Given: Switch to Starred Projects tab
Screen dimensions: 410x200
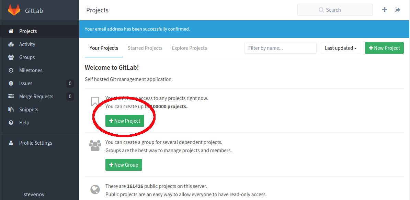Looking at the screenshot, I should point(145,48).
